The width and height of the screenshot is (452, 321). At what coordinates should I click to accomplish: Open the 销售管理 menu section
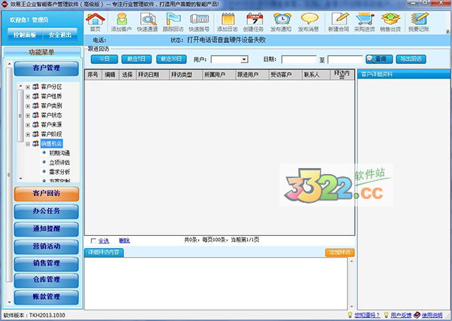47,263
